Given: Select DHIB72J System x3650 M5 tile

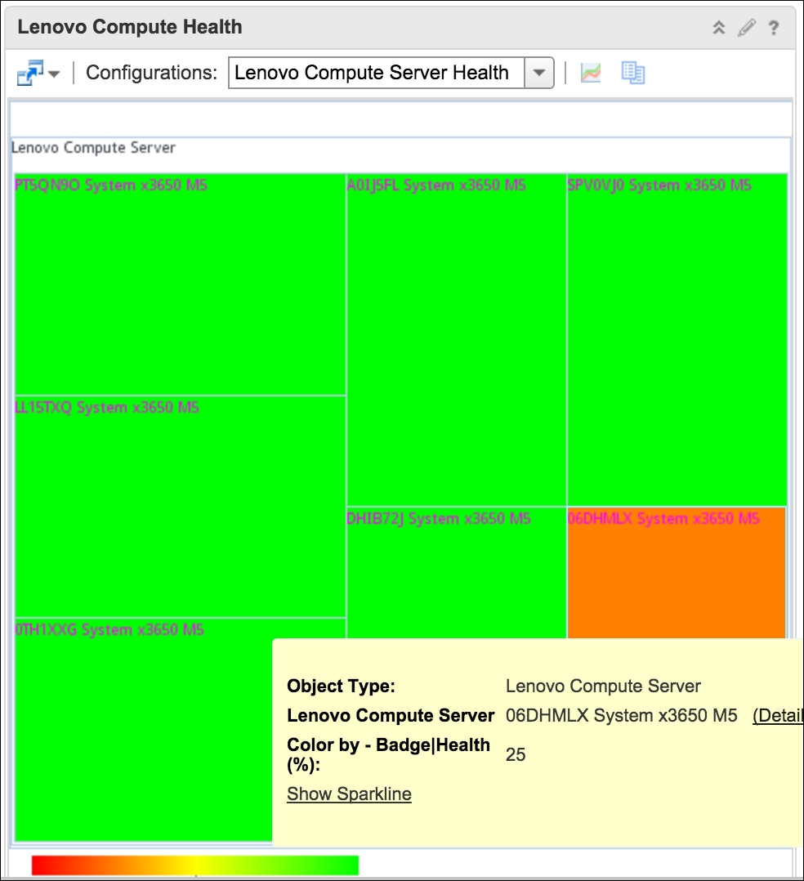Looking at the screenshot, I should point(456,573).
